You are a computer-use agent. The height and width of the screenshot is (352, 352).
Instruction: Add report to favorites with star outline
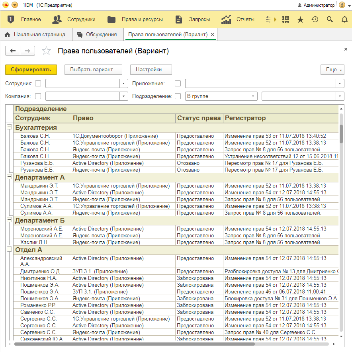coord(47,51)
